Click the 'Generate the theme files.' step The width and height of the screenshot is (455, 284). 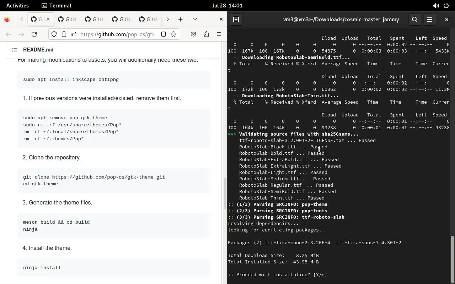click(60, 202)
